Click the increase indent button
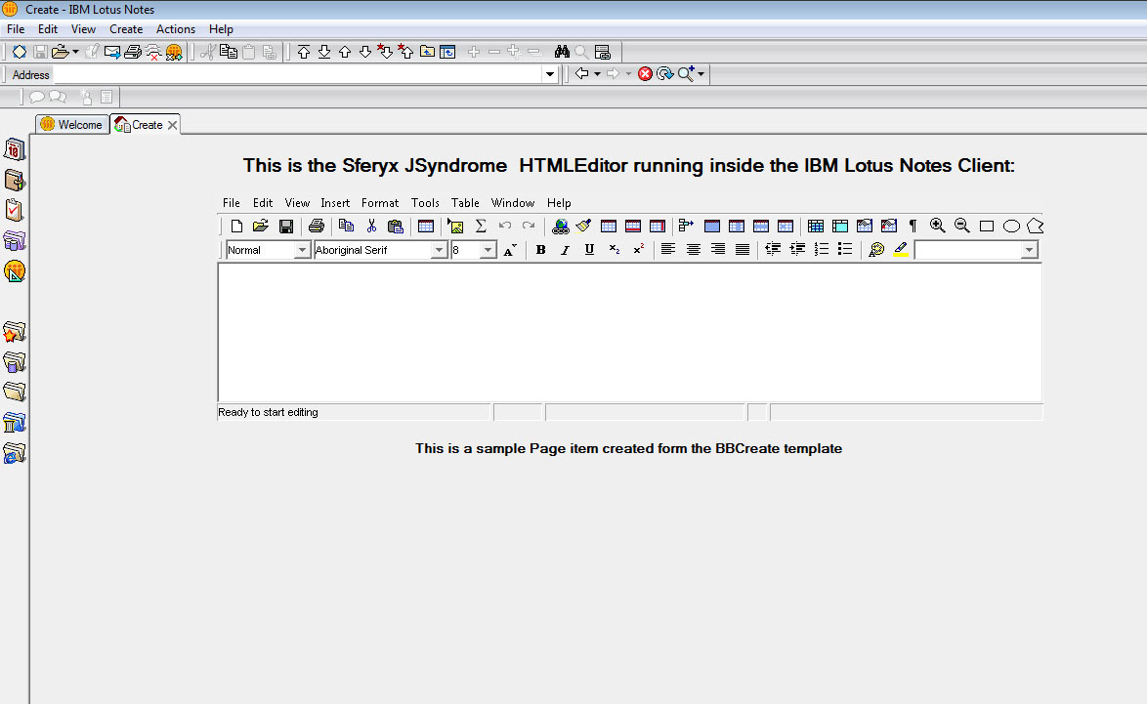 [x=796, y=249]
